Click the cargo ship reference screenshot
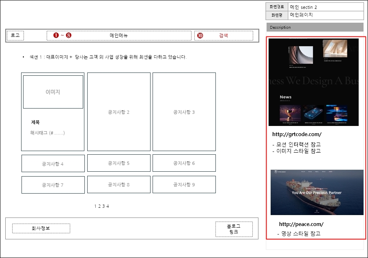 [x=317, y=192]
